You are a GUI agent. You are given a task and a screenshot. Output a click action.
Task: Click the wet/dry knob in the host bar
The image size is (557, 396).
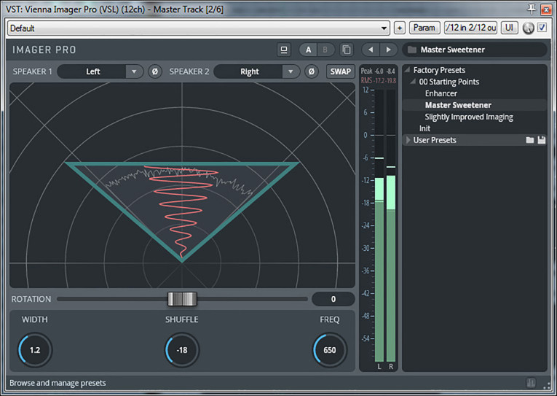pyautogui.click(x=528, y=28)
